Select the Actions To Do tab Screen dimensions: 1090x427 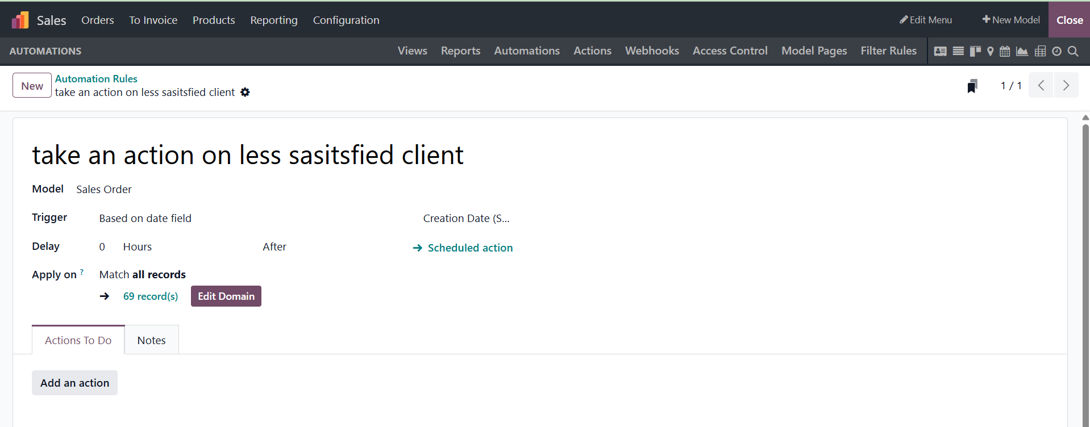coord(78,340)
